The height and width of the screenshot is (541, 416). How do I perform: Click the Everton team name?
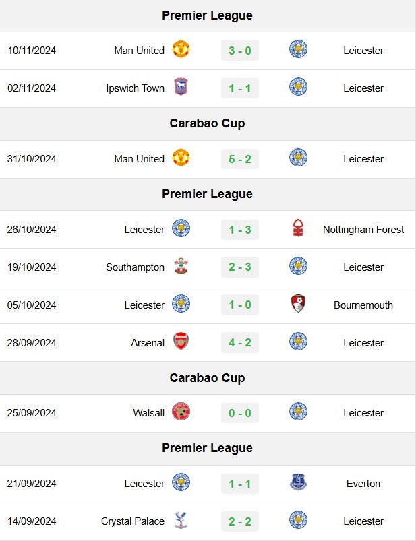pos(363,484)
